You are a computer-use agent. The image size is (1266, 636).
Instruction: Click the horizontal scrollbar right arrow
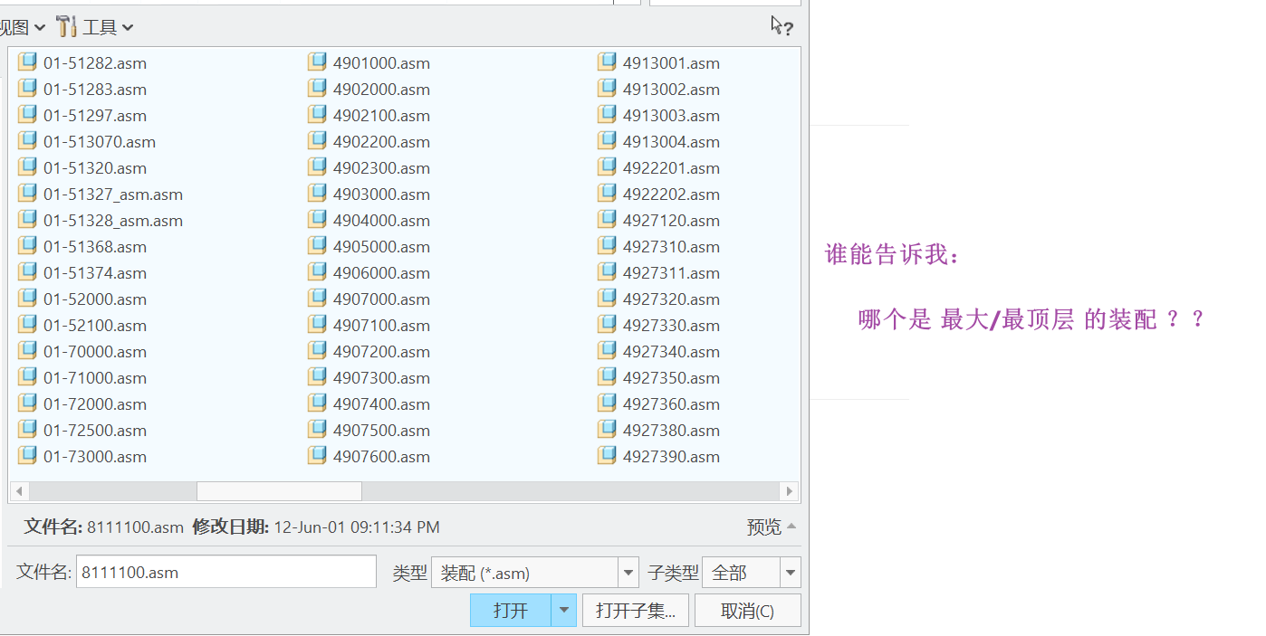pyautogui.click(x=790, y=491)
